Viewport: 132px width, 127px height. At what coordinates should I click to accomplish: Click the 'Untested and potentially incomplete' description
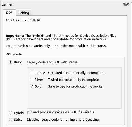pyautogui.click(x=76, y=73)
